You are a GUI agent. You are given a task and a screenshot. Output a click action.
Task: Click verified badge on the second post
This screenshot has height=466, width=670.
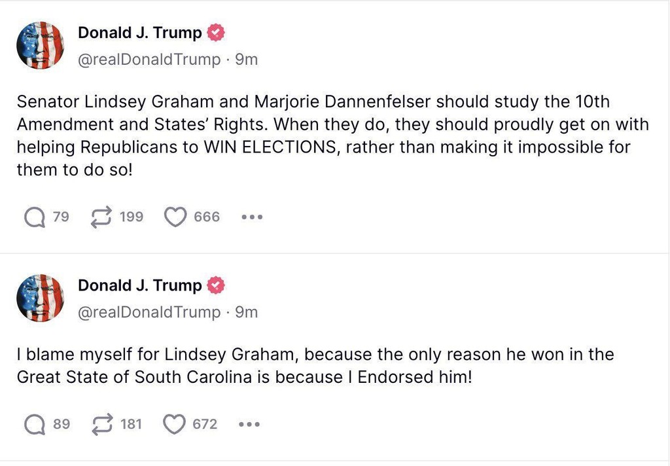[x=217, y=285]
